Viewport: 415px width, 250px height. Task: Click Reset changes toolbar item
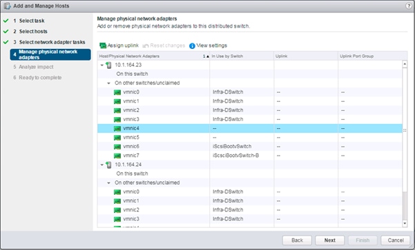164,45
